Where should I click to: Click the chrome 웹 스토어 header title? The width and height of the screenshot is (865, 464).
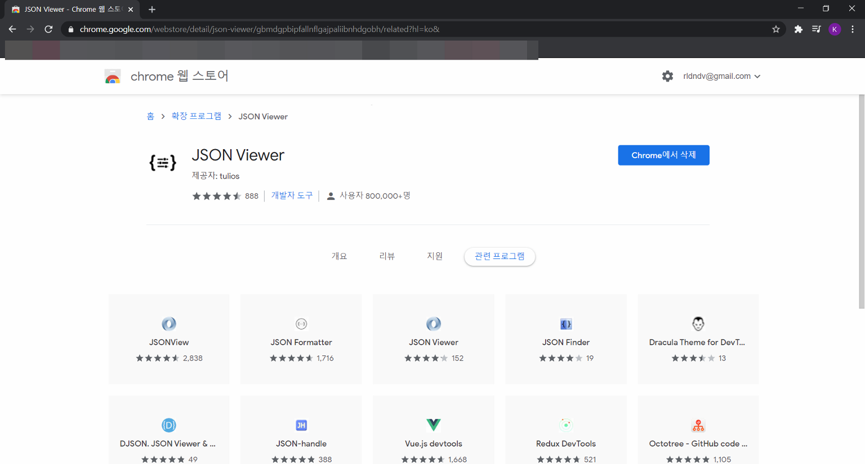(x=180, y=76)
